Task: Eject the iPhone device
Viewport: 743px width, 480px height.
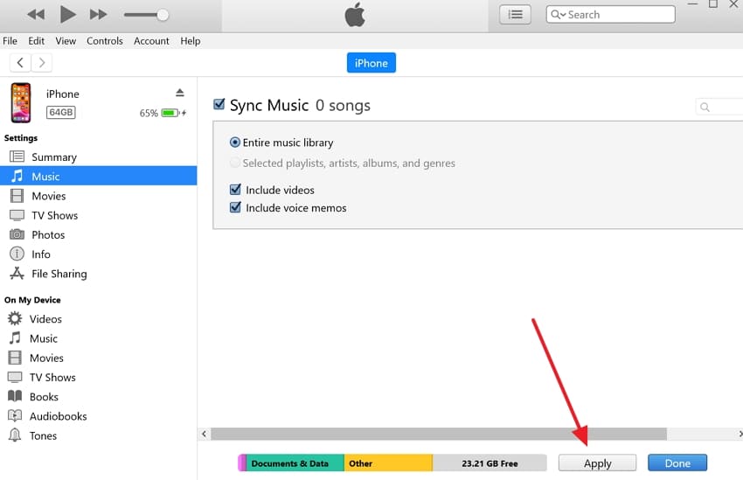Action: [x=179, y=93]
